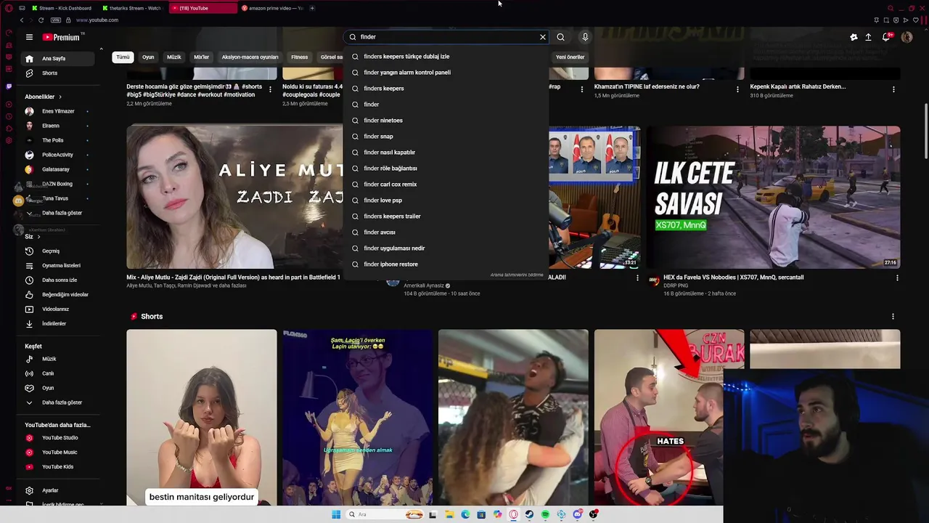Choose suggestion finders keepers türkçe dublaj izle
Image resolution: width=929 pixels, height=523 pixels.
tap(446, 57)
